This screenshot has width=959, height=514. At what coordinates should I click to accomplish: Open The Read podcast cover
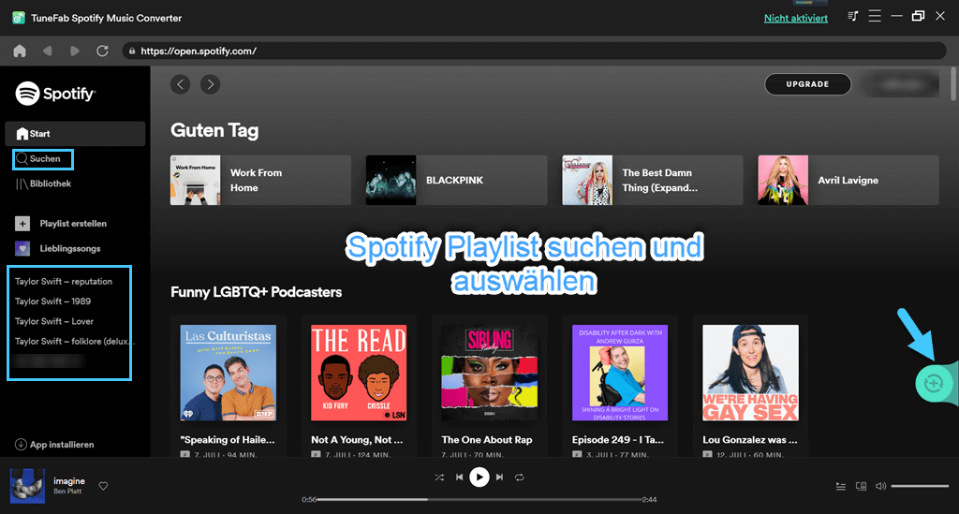pos(359,373)
